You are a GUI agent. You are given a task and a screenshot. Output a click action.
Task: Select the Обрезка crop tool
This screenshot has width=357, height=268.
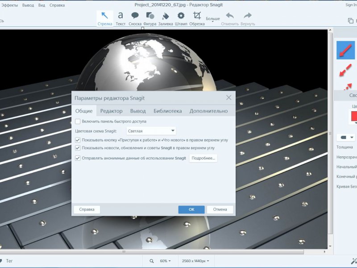[x=197, y=19]
